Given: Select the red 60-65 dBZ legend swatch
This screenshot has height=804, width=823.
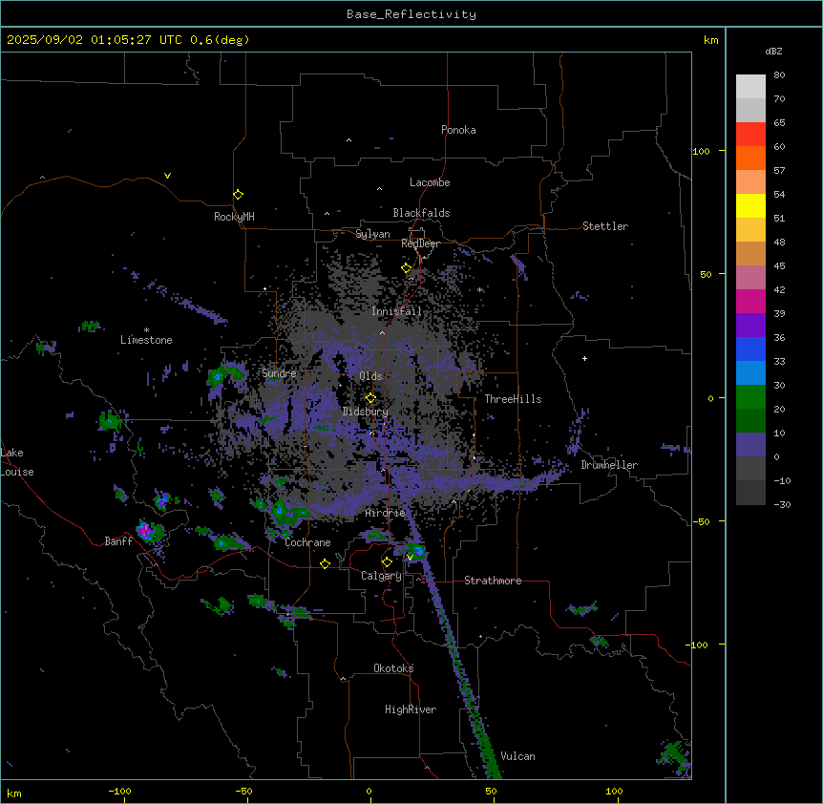Looking at the screenshot, I should coord(750,134).
